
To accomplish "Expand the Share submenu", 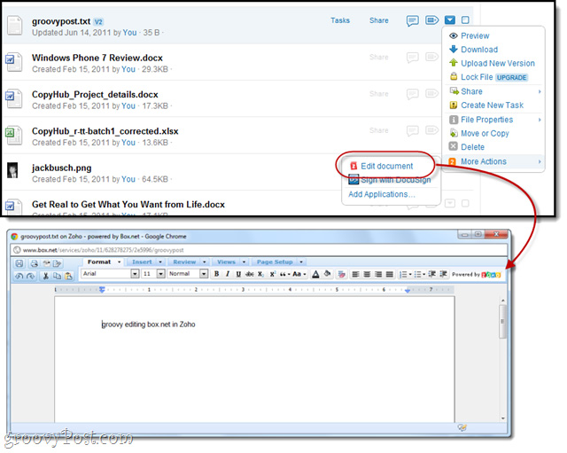I will pos(493,91).
